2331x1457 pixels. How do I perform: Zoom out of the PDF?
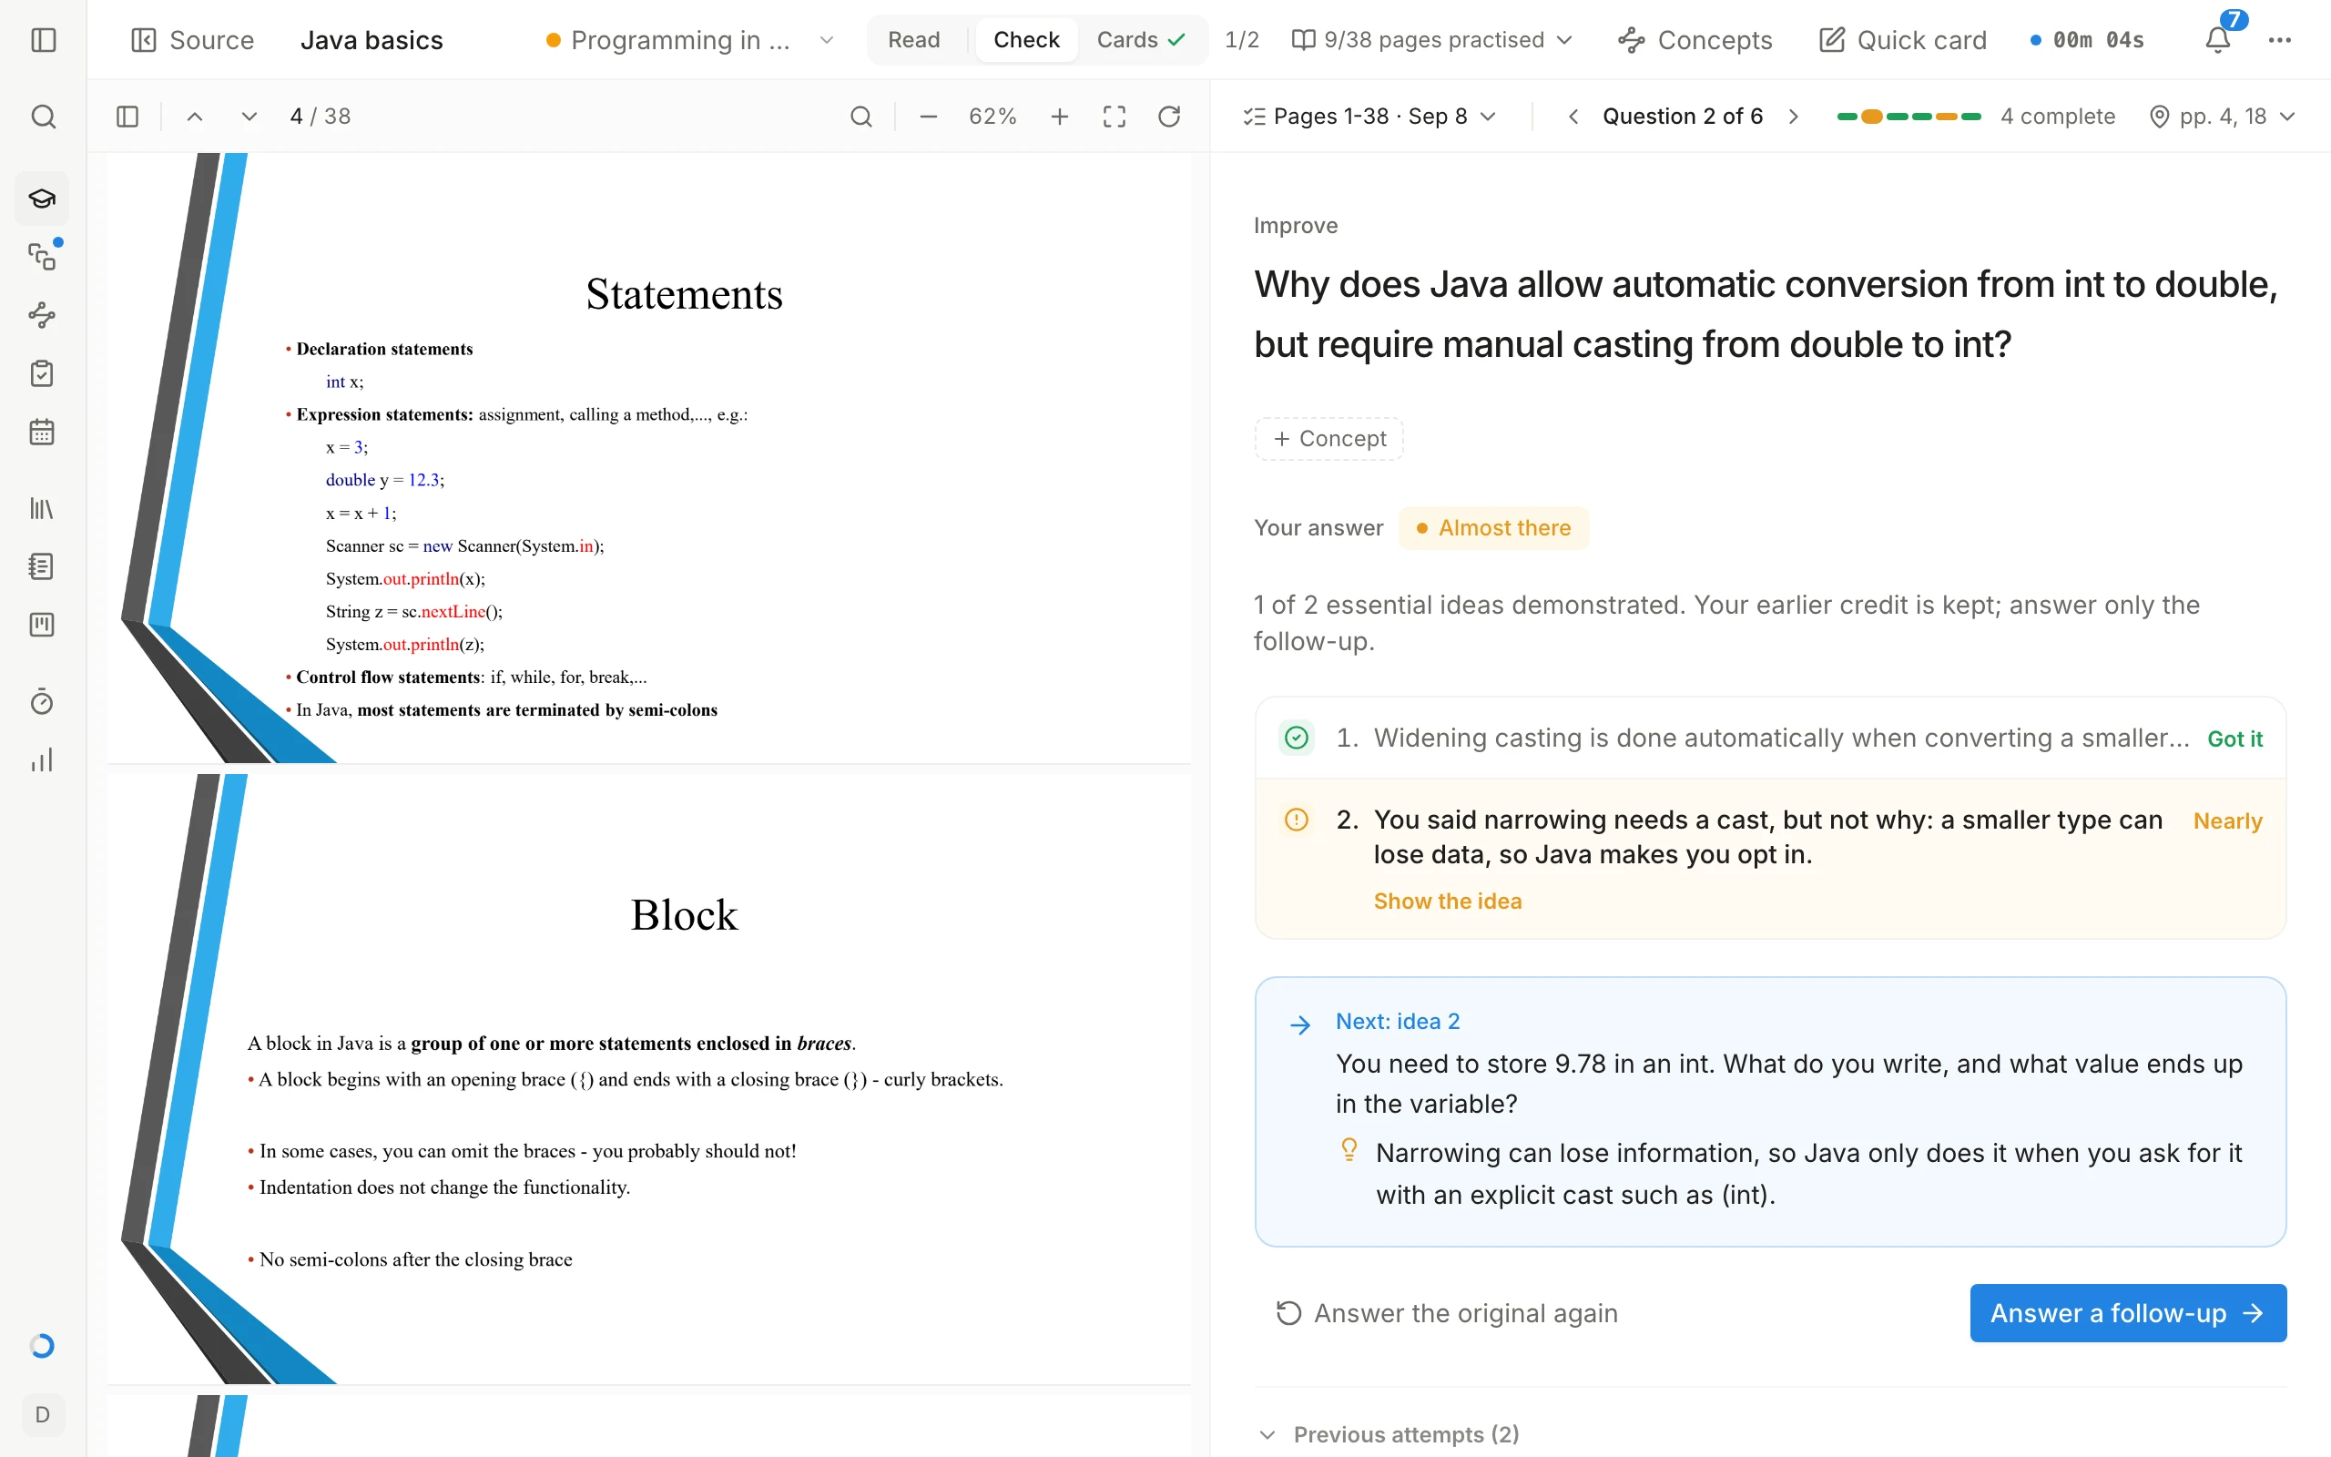pos(929,117)
